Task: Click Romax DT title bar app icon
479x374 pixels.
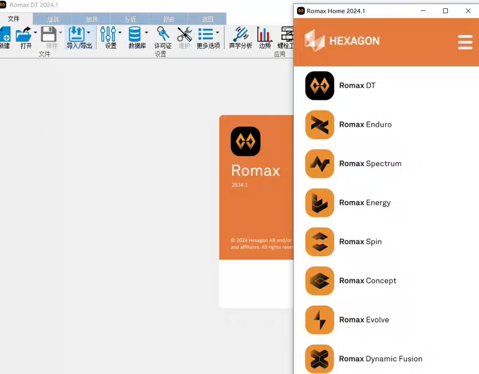Action: (x=2, y=5)
